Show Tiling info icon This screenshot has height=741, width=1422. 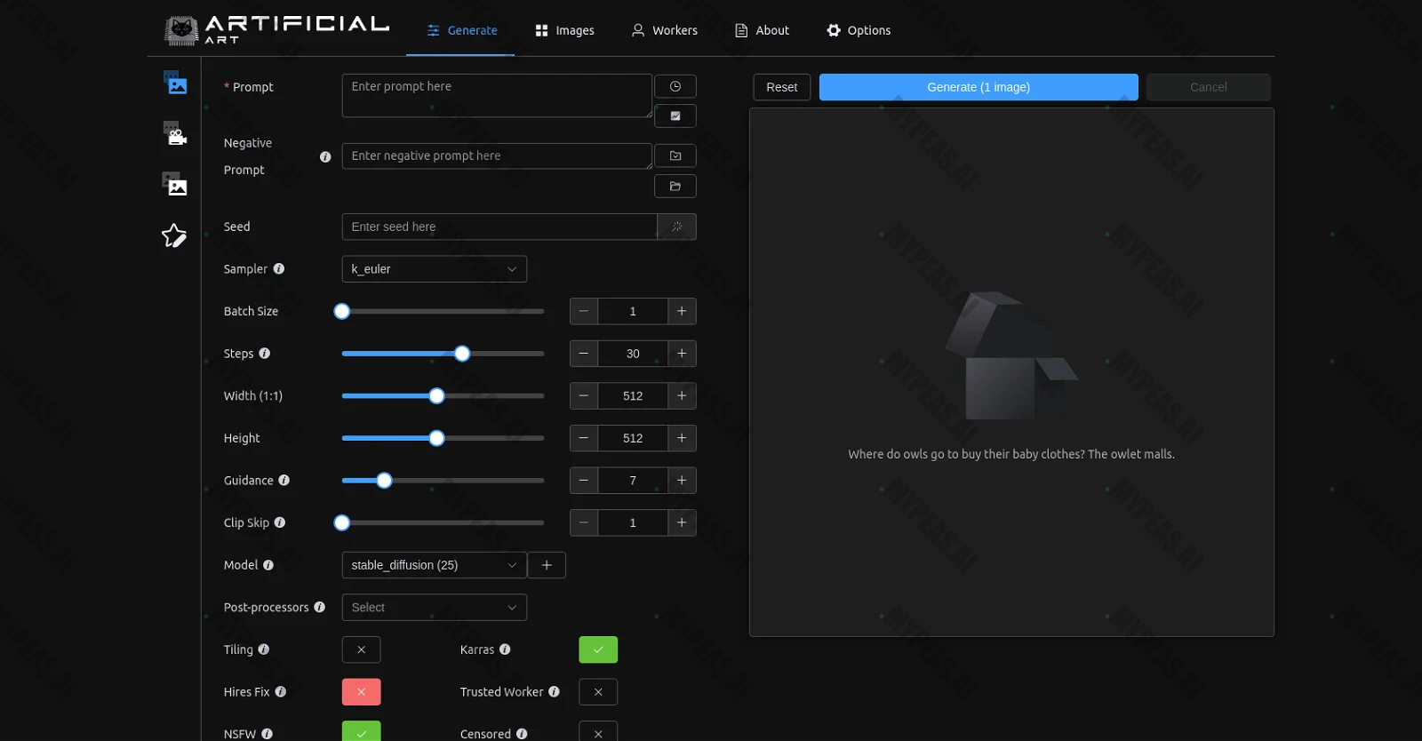click(x=264, y=649)
